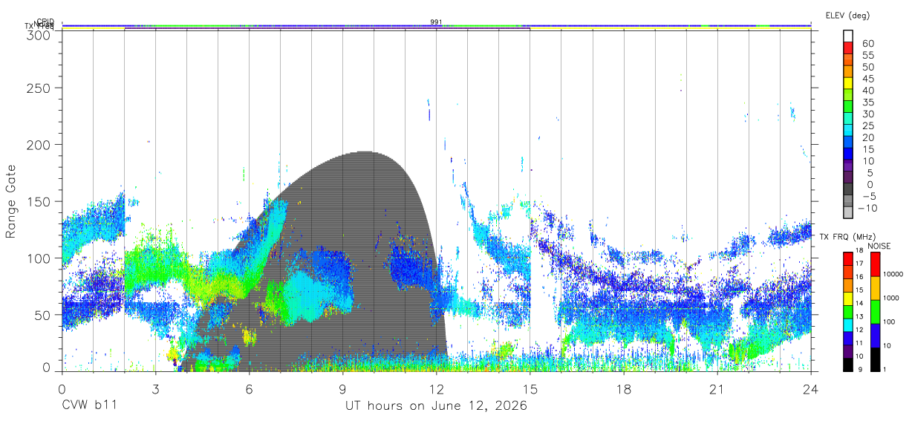Click the '6' tick on the UT hours axis
Image resolution: width=912 pixels, height=421 pixels.
(249, 388)
